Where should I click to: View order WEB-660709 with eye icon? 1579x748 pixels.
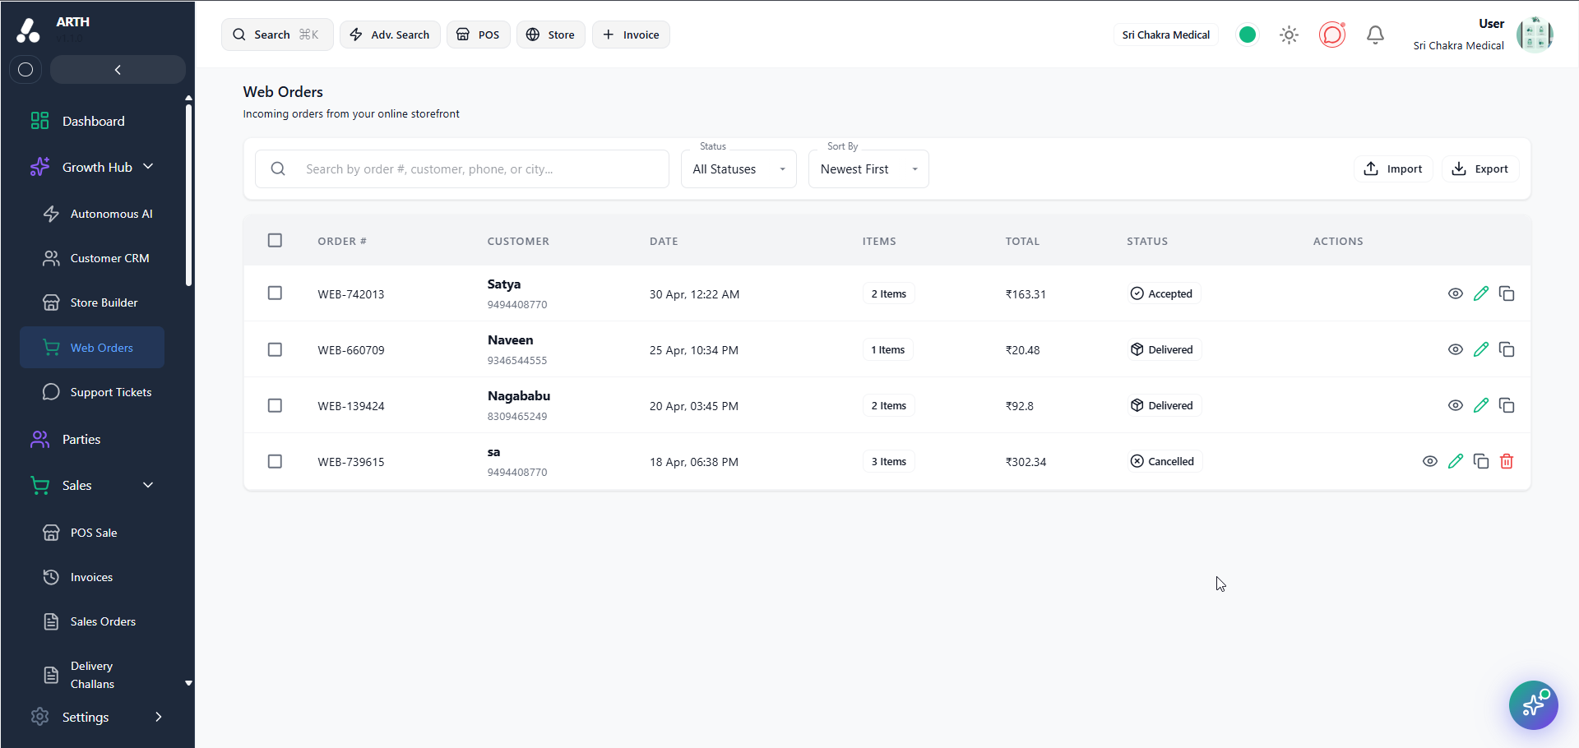1455,349
